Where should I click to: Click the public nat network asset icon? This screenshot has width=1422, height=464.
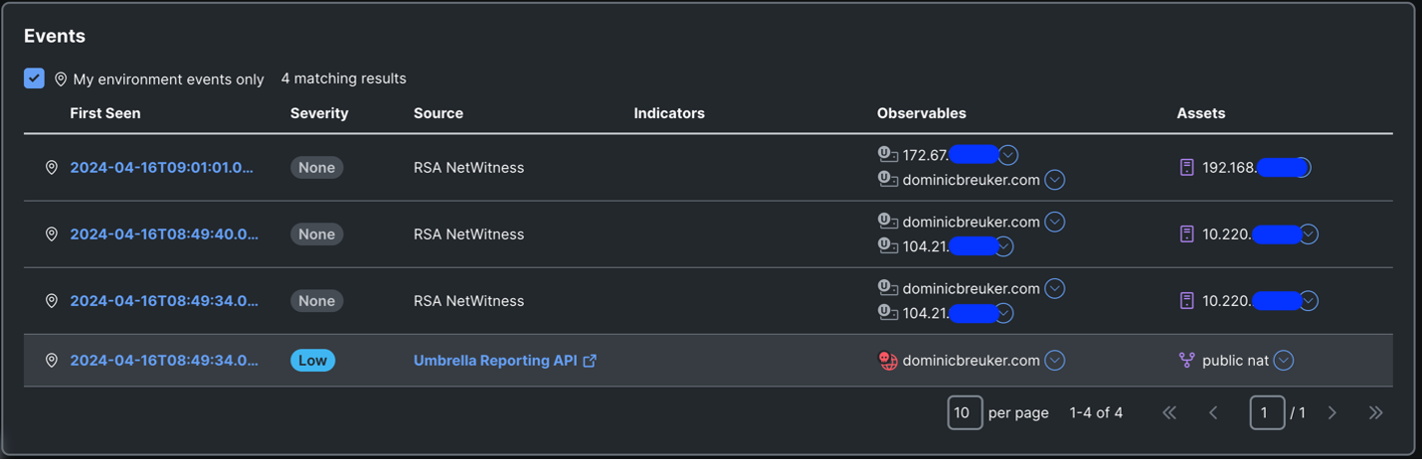pyautogui.click(x=1186, y=361)
